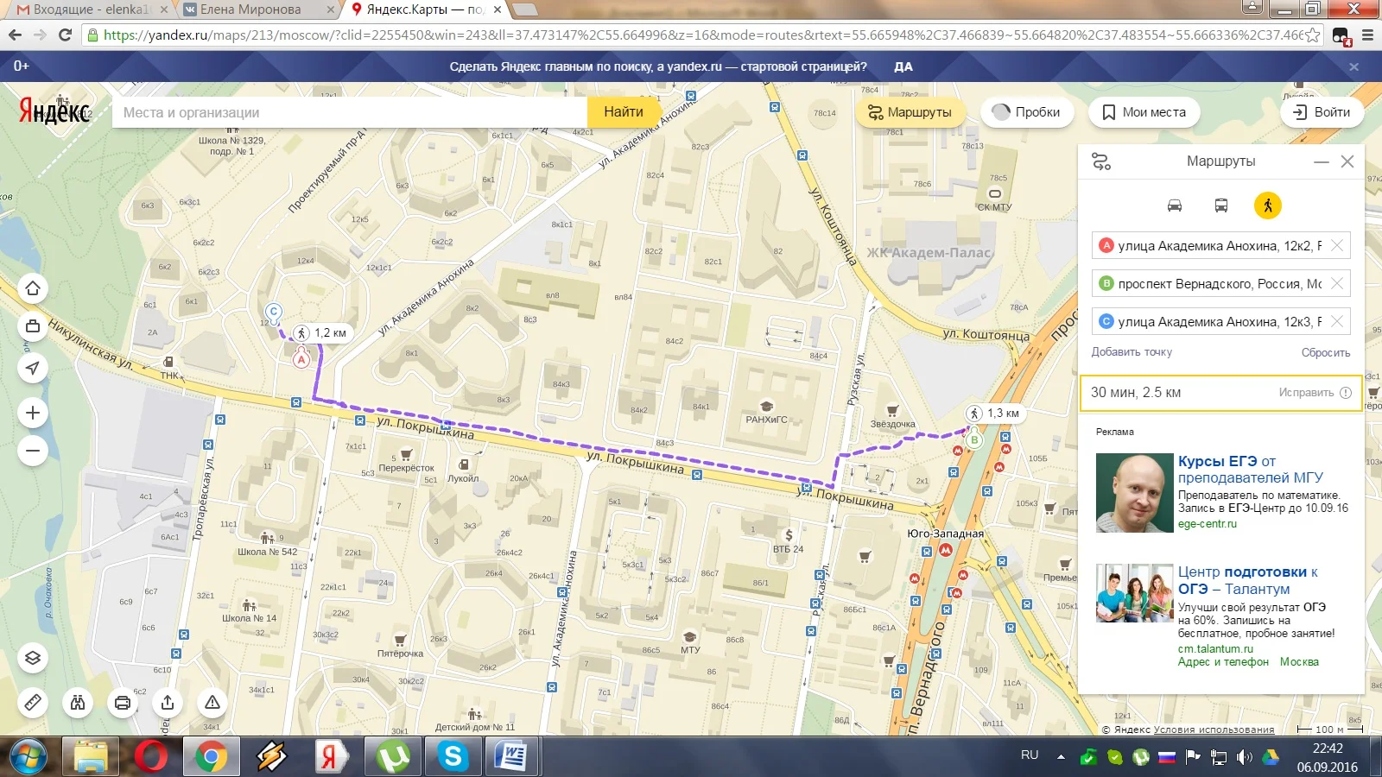
Task: Print the map with printer icon
Action: (x=123, y=703)
